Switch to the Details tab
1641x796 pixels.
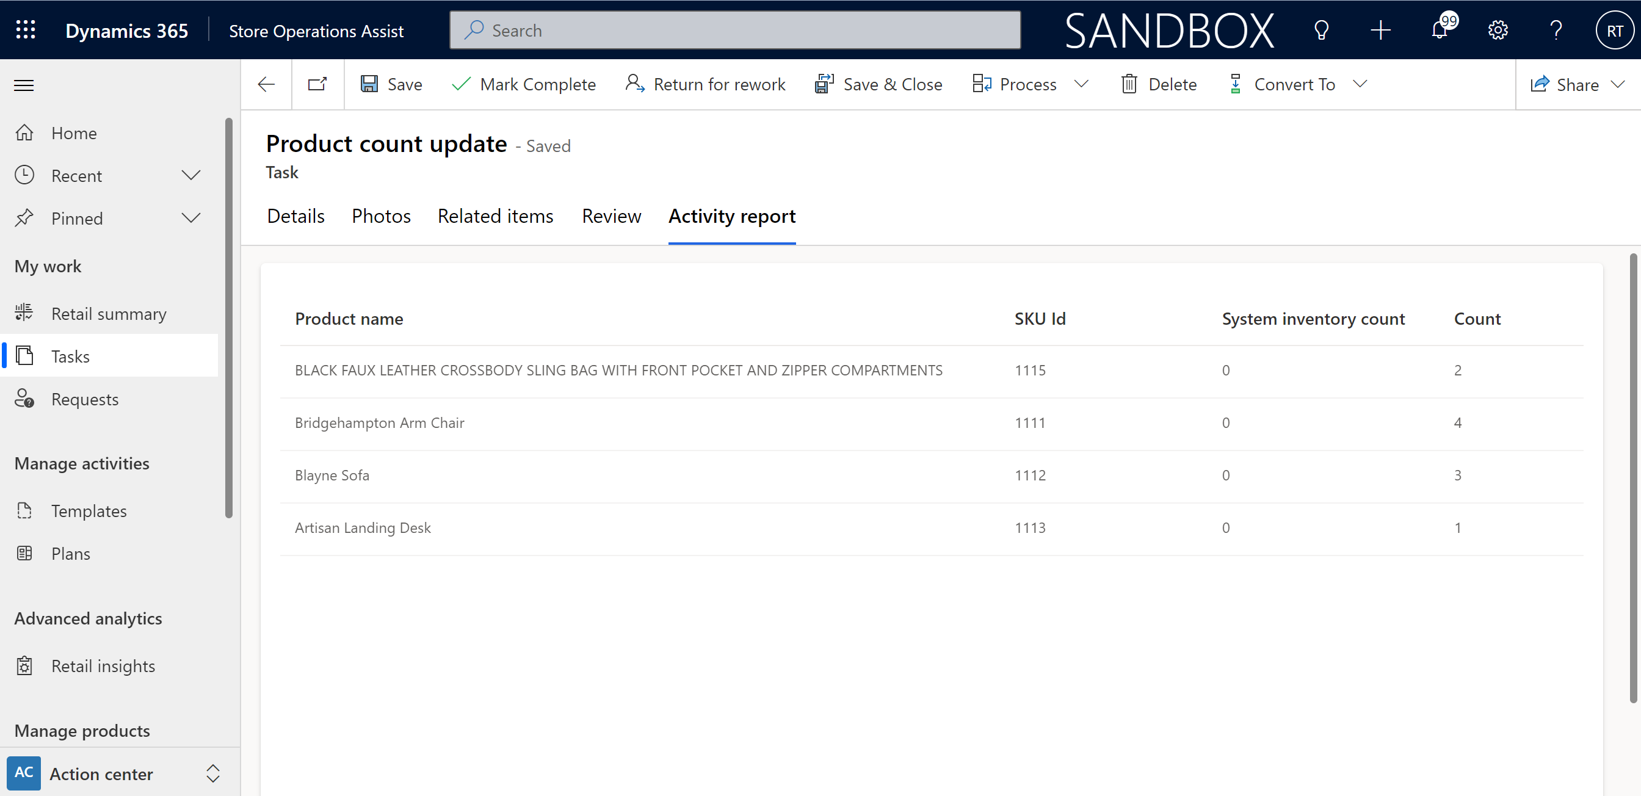(x=295, y=215)
